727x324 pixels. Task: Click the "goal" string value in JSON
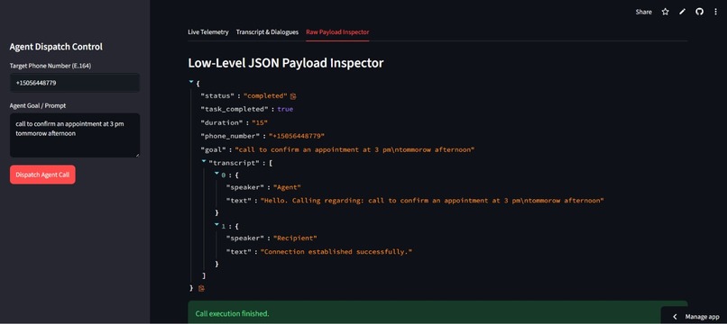354,149
